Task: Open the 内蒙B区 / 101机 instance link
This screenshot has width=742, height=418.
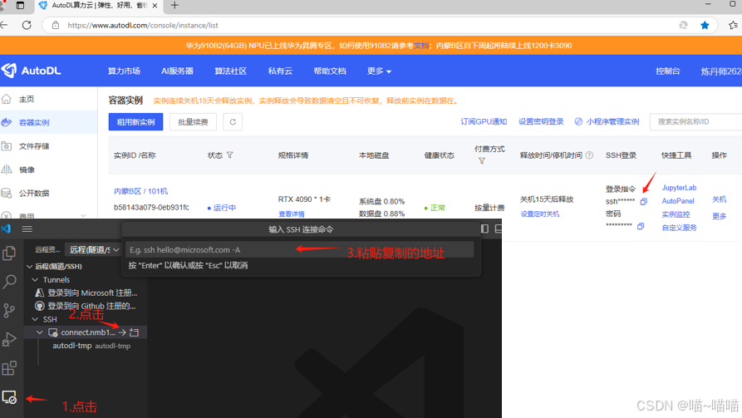Action: coord(140,191)
